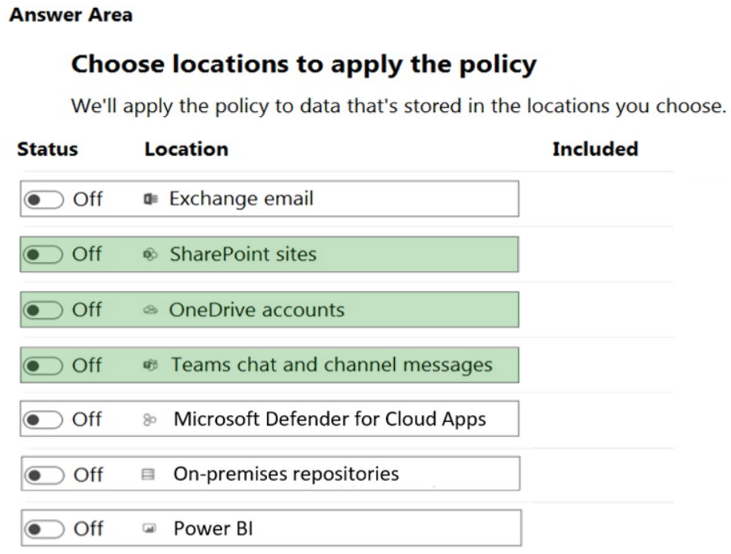Image resolution: width=731 pixels, height=554 pixels.
Task: Click the On-premises repositories icon
Action: (147, 475)
